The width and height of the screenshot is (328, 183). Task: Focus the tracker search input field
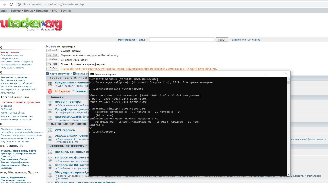pos(182,40)
